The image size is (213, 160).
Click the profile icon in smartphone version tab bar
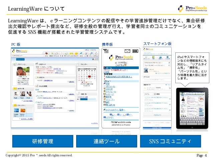146,57
